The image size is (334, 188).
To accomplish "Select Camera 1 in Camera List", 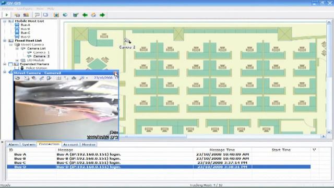I will pyautogui.click(x=41, y=52).
